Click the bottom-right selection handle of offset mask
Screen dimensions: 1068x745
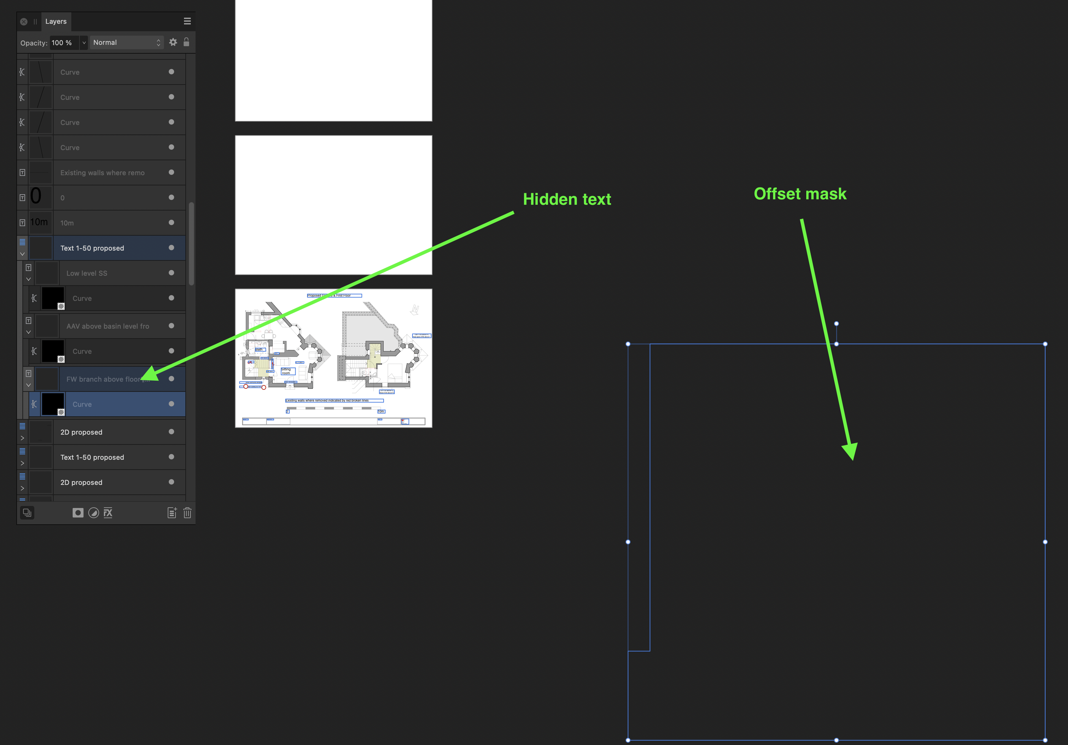pyautogui.click(x=1045, y=740)
